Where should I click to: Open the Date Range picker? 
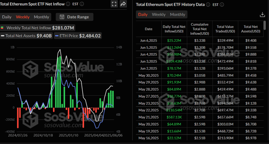click(75, 17)
